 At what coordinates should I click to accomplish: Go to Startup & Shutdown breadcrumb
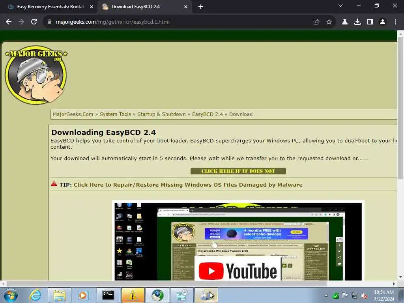[161, 114]
